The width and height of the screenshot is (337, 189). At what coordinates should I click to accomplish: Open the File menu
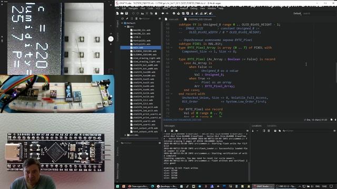[117, 8]
